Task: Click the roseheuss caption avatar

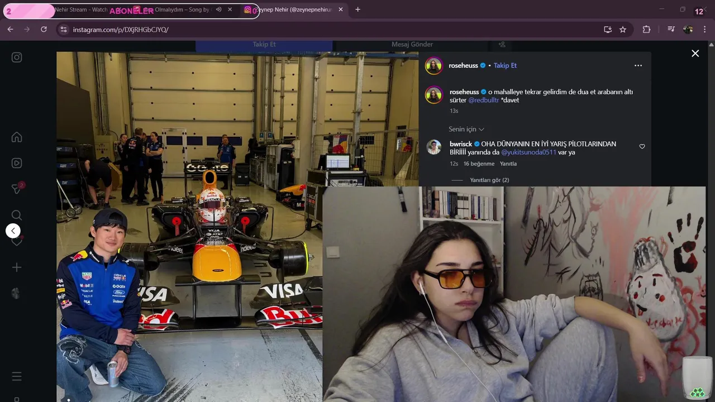Action: click(x=434, y=95)
